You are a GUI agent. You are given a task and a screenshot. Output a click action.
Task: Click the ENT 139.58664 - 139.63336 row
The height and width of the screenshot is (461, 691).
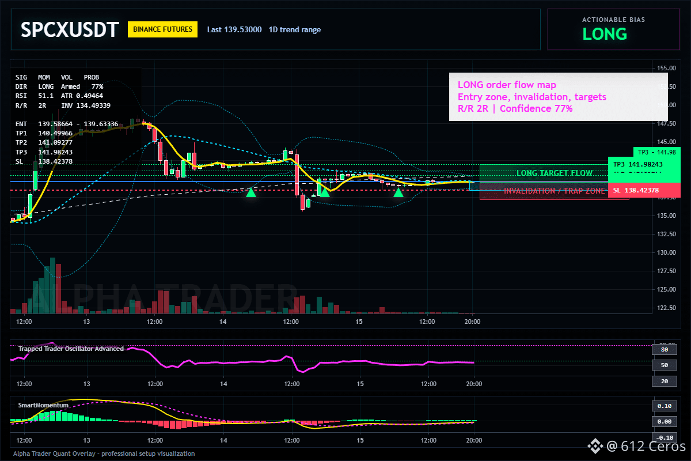pyautogui.click(x=67, y=124)
